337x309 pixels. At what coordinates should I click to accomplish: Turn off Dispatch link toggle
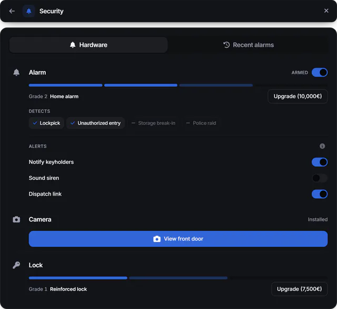click(320, 194)
